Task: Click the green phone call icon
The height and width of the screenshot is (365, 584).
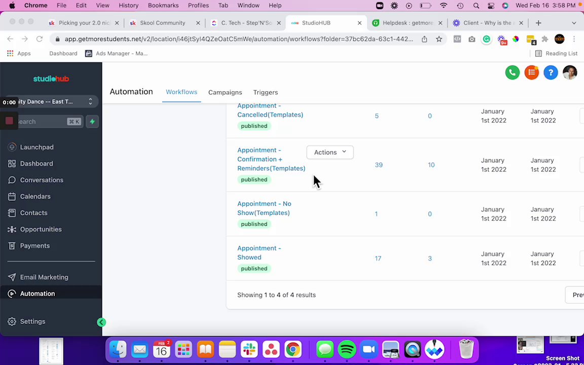Action: tap(512, 72)
